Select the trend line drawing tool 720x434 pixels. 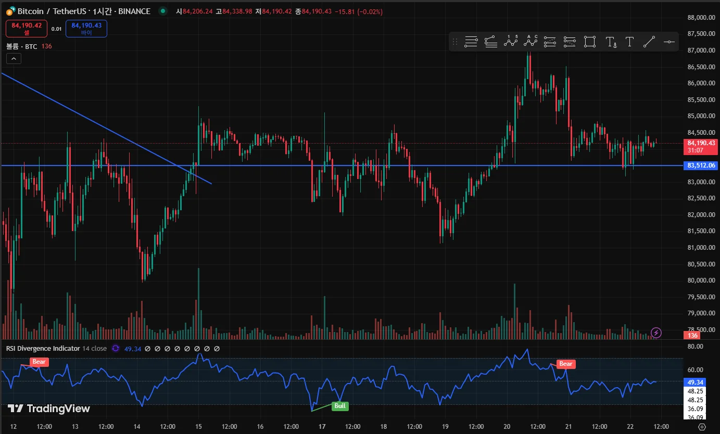coord(649,42)
